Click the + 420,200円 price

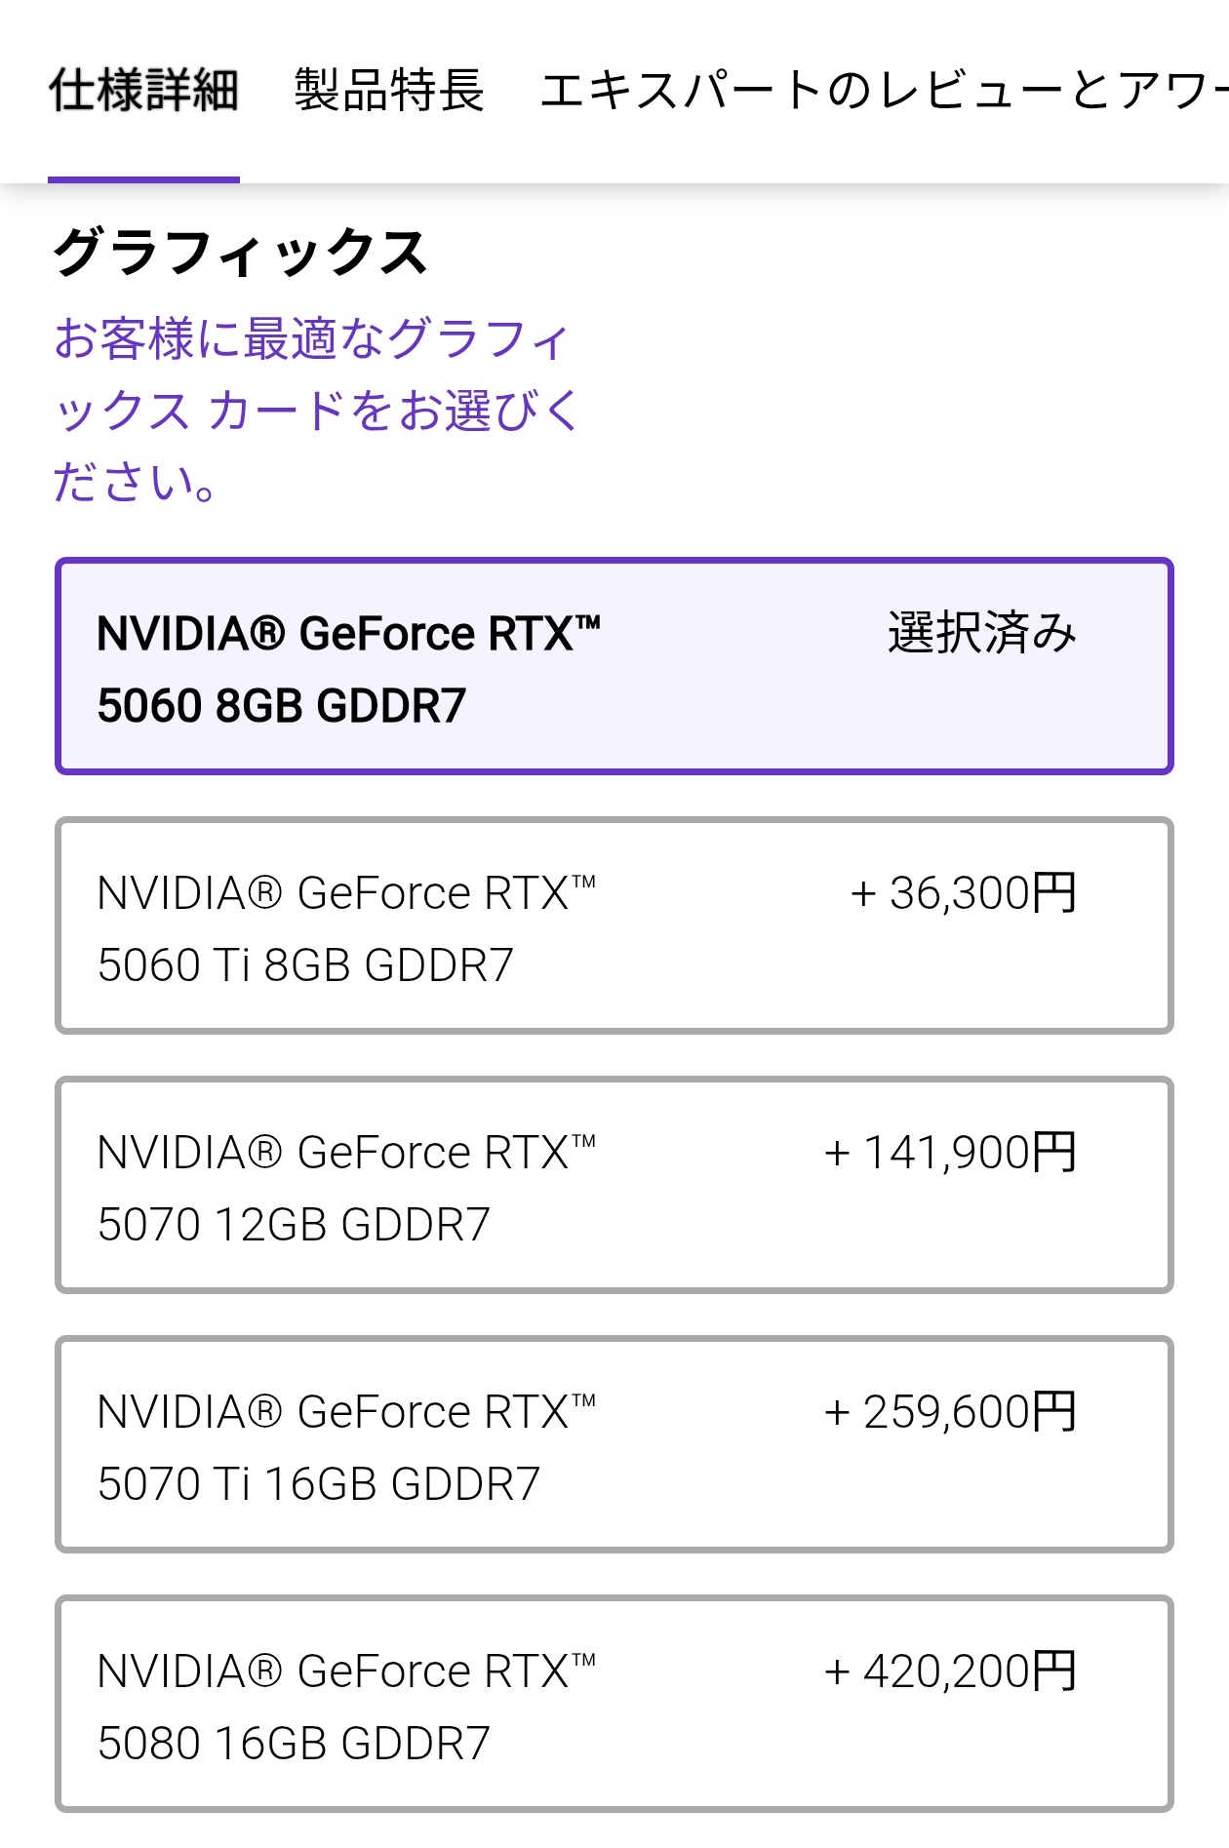click(950, 1671)
